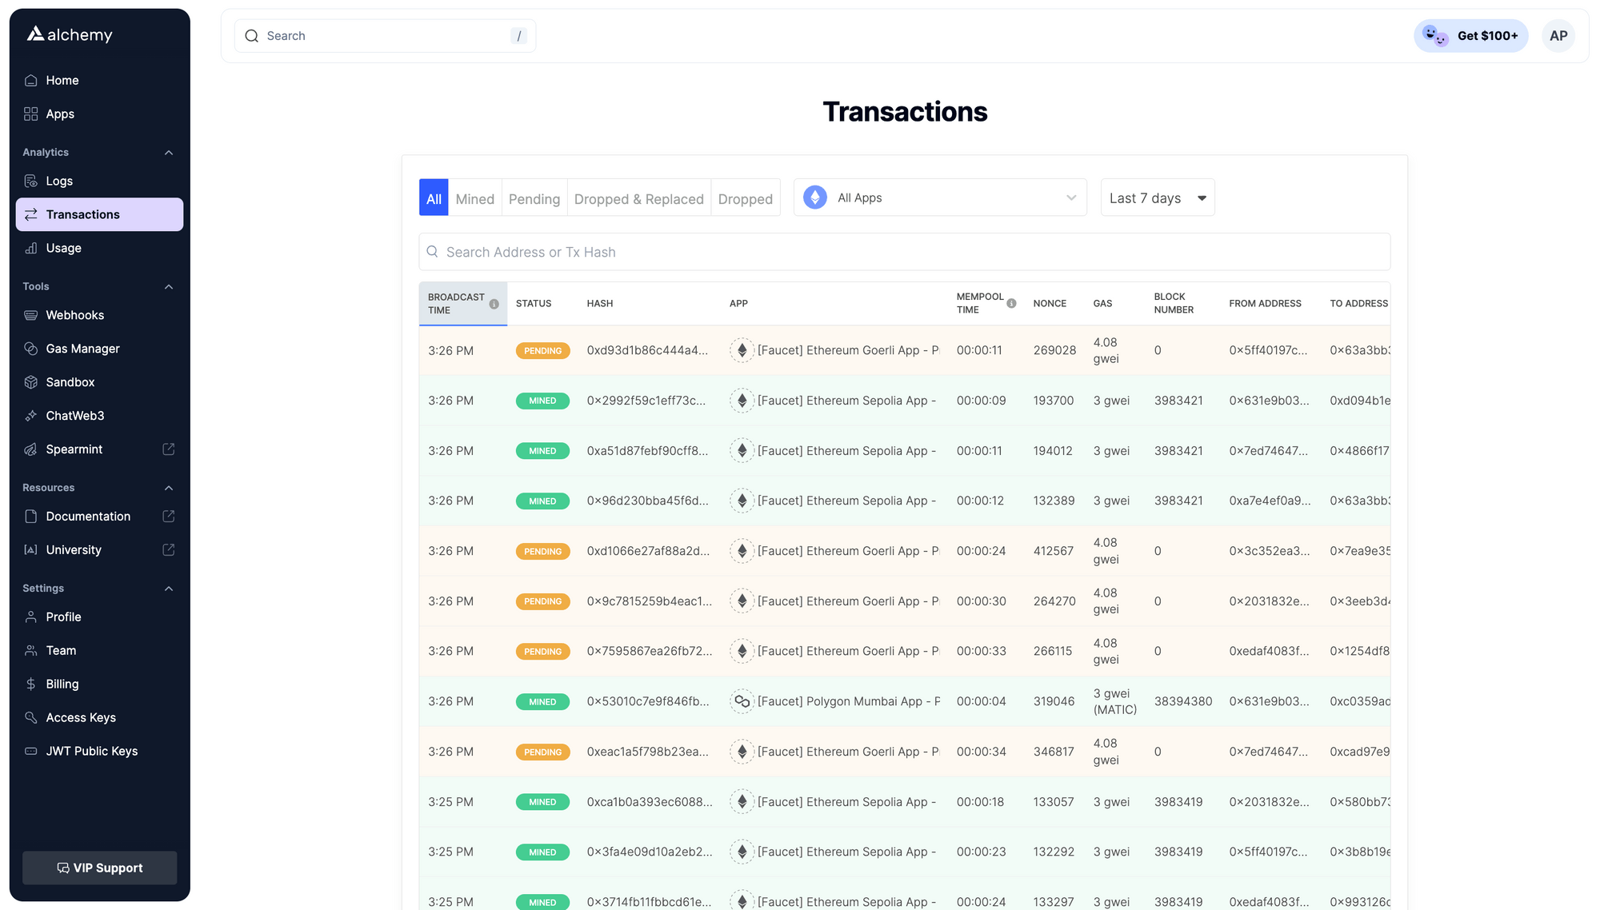Open the Last 7 days date filter
The image size is (1600, 910).
coord(1157,197)
